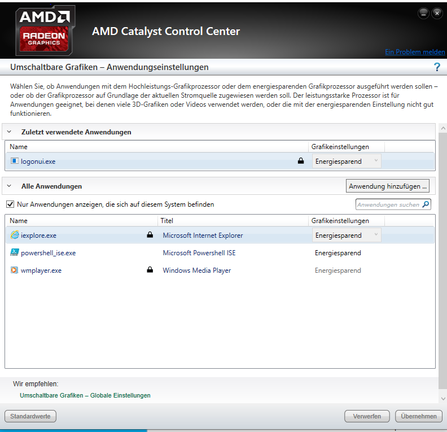Image resolution: width=447 pixels, height=432 pixels.
Task: Click the 'Wir empfehlen:' label
Action: (x=36, y=384)
